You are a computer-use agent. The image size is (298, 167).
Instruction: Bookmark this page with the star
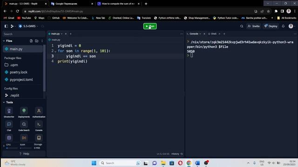coord(268,11)
